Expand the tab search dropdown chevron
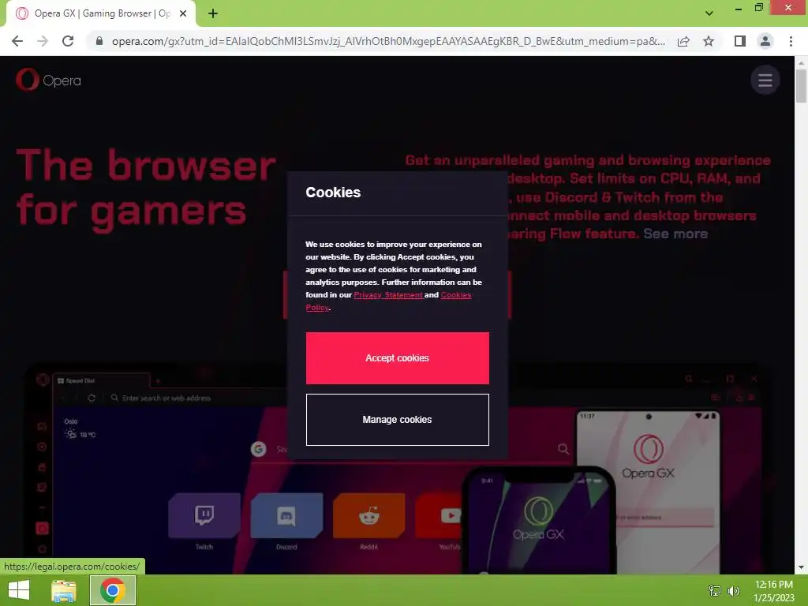 coord(709,13)
